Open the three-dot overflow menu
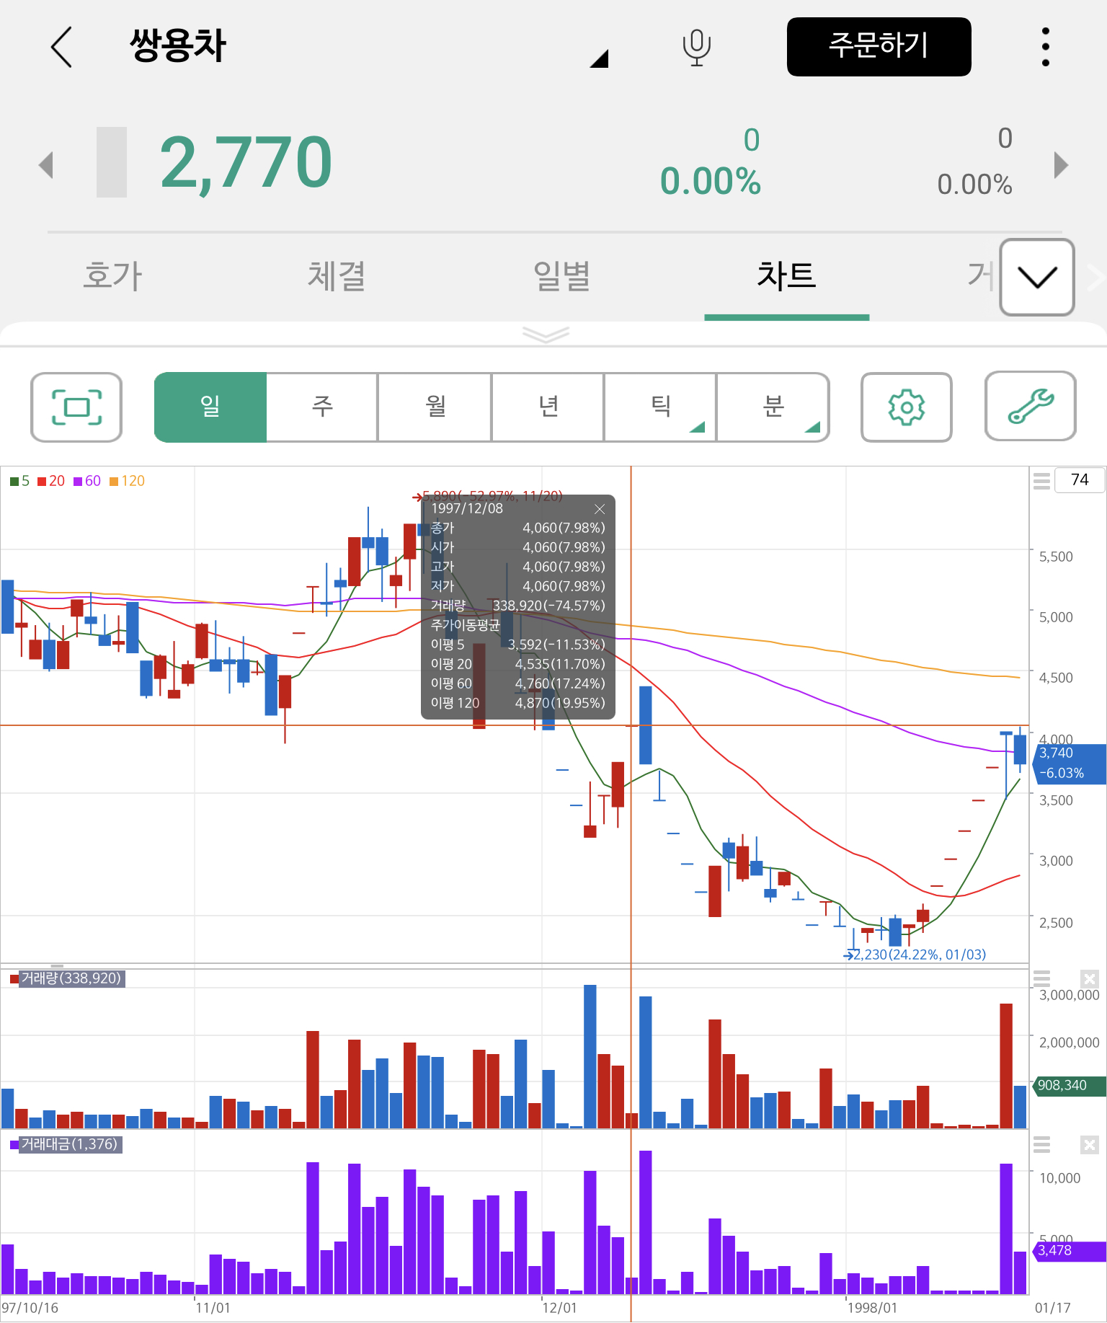The width and height of the screenshot is (1107, 1323). click(x=1045, y=47)
